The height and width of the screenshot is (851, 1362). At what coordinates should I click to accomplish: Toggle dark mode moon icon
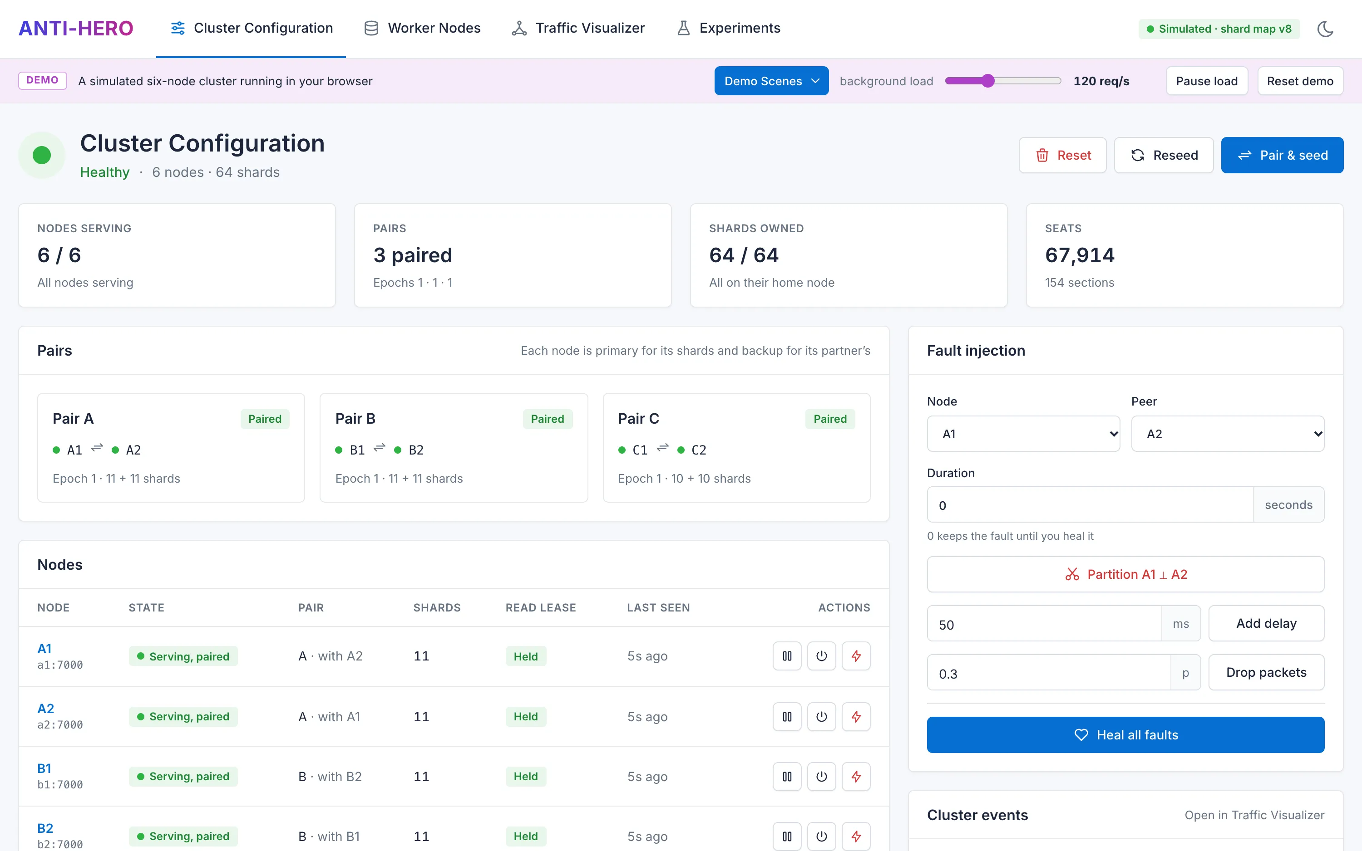pyautogui.click(x=1325, y=29)
